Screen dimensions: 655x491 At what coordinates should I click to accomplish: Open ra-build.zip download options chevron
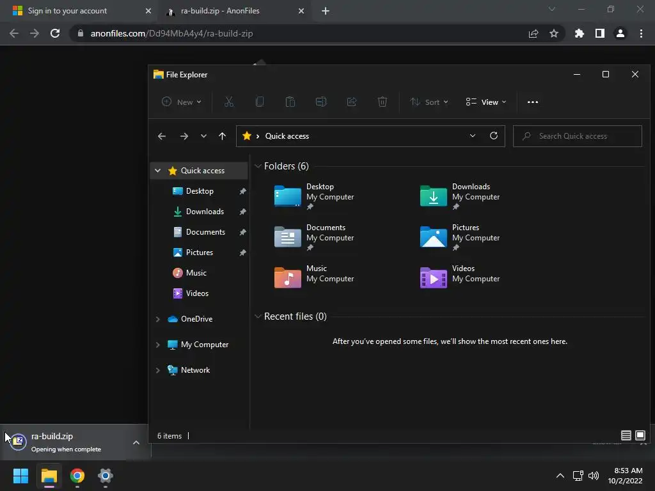pyautogui.click(x=136, y=442)
